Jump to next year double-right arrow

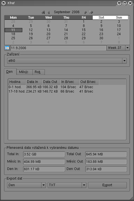[91, 12]
